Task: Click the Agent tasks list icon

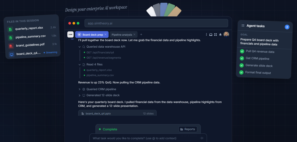Action: 243,26
